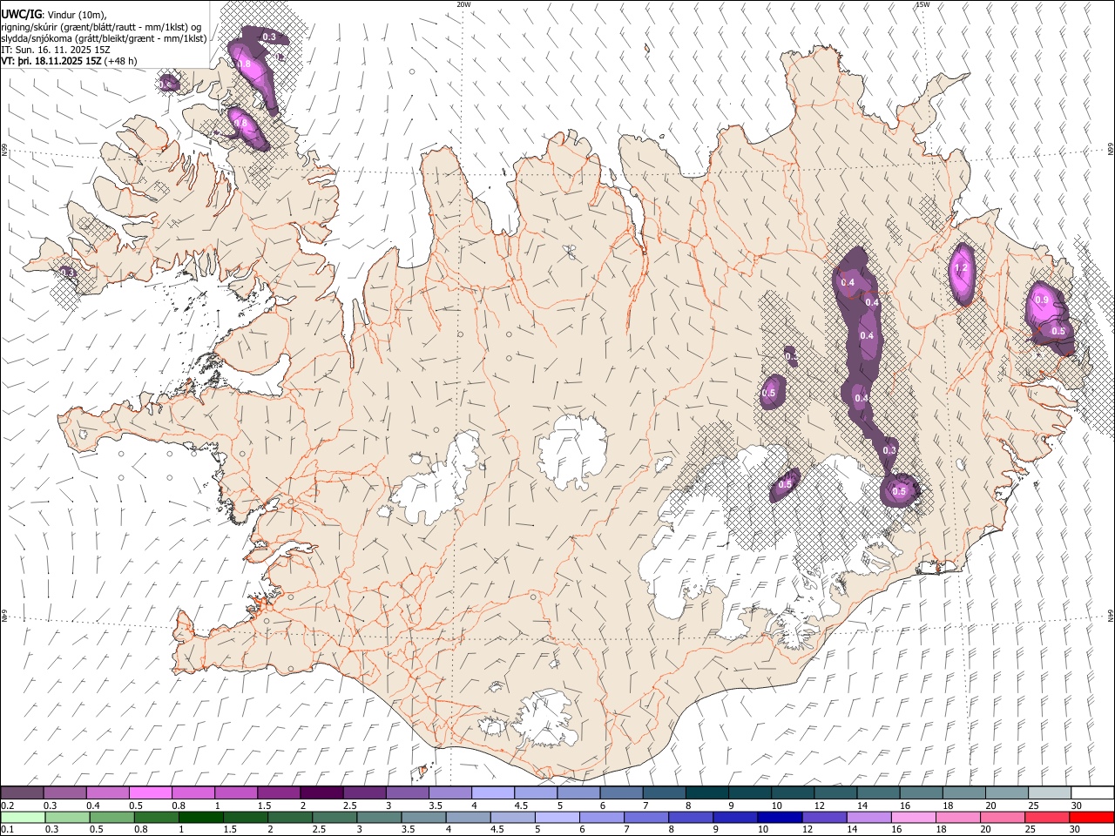The width and height of the screenshot is (1115, 836).
Task: Pick the darkest purple 2–2.5 snow swatch
Action: click(x=321, y=792)
